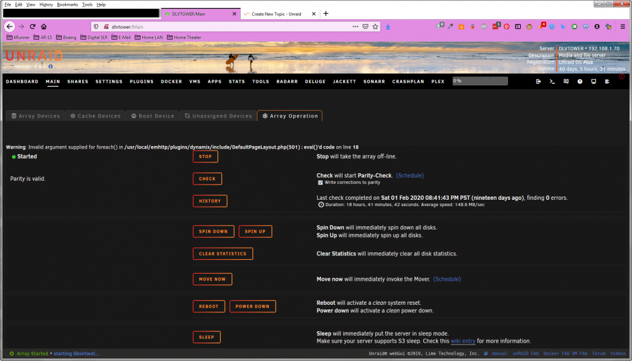
Task: Open the Home Theater bookmarks folder
Action: pyautogui.click(x=184, y=37)
